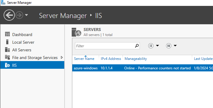Sort by the Server Name column
The width and height of the screenshot is (213, 108).
pos(84,59)
